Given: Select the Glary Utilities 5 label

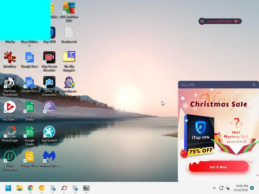Looking at the screenshot, I should [30, 43].
